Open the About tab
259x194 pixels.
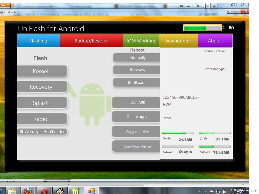(x=215, y=41)
